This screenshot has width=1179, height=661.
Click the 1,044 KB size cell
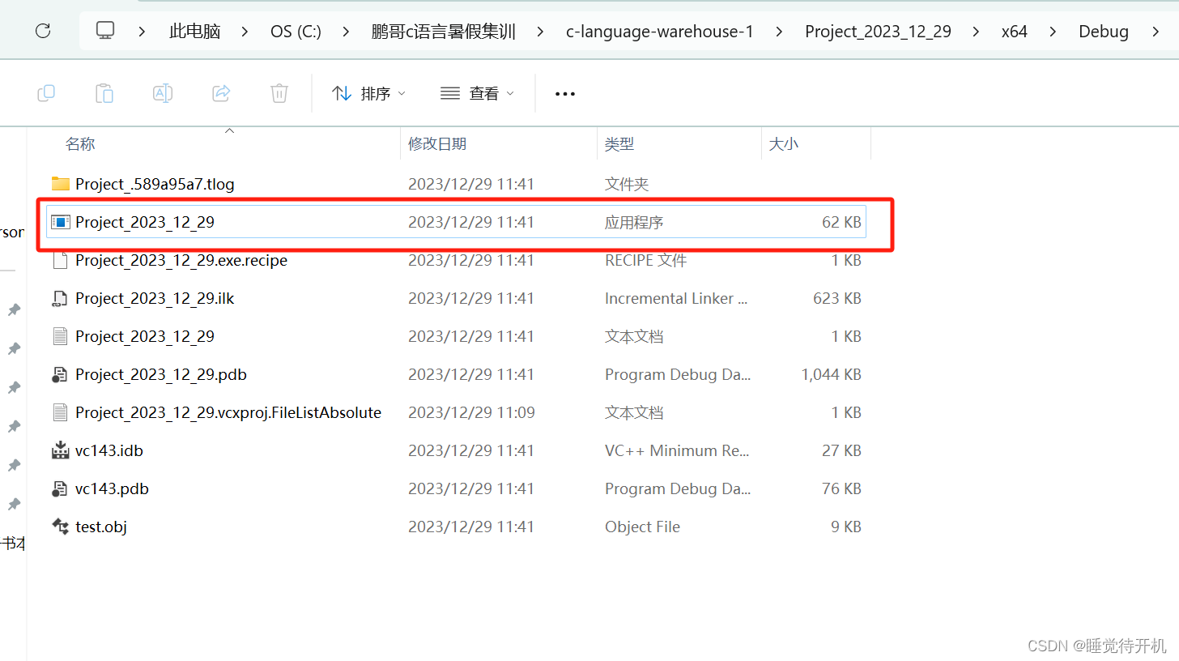point(831,374)
